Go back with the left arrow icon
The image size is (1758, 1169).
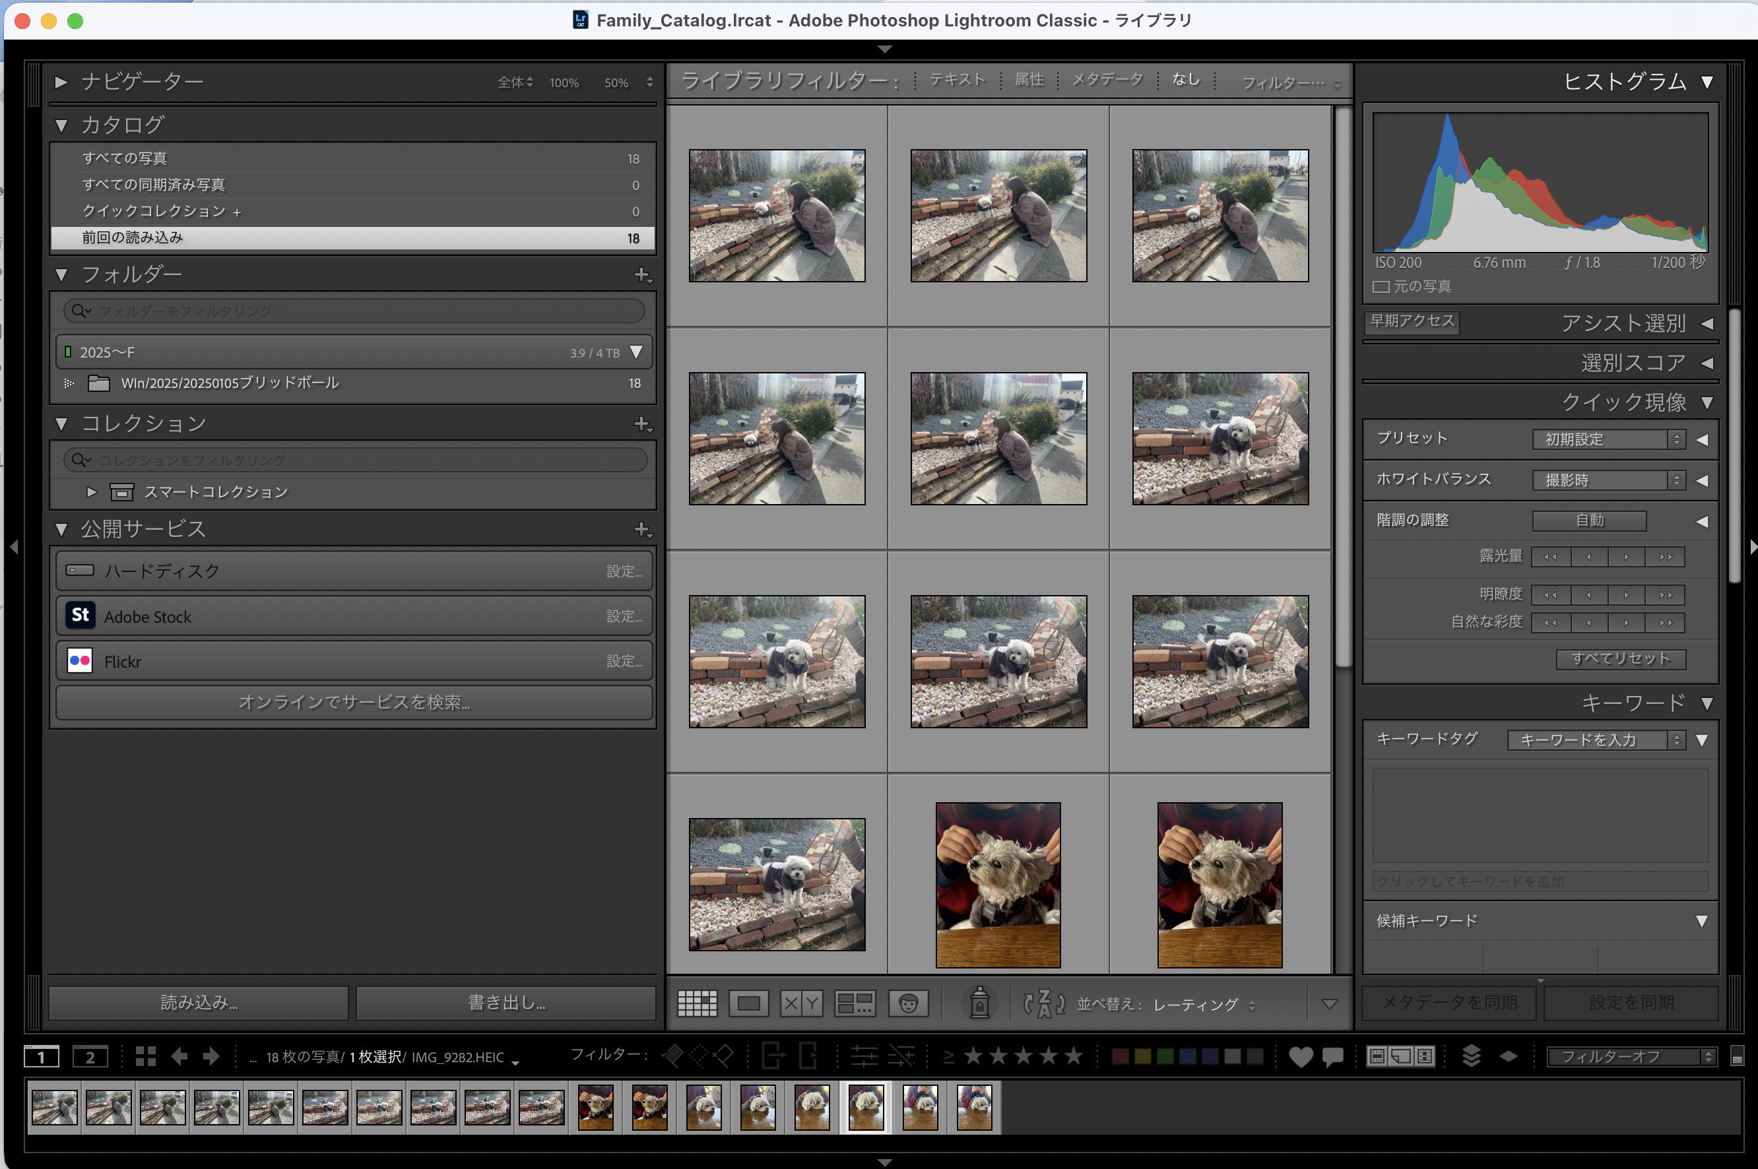coord(179,1056)
